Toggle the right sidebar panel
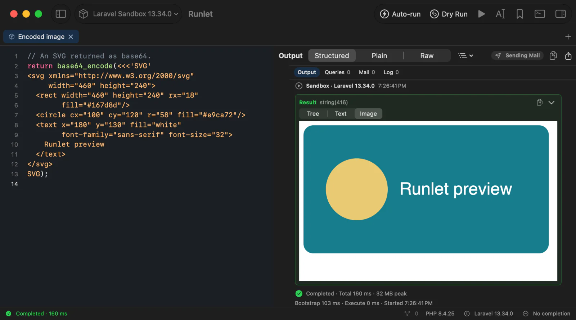 561,14
